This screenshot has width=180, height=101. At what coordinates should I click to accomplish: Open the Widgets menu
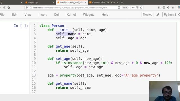tap(89, 15)
